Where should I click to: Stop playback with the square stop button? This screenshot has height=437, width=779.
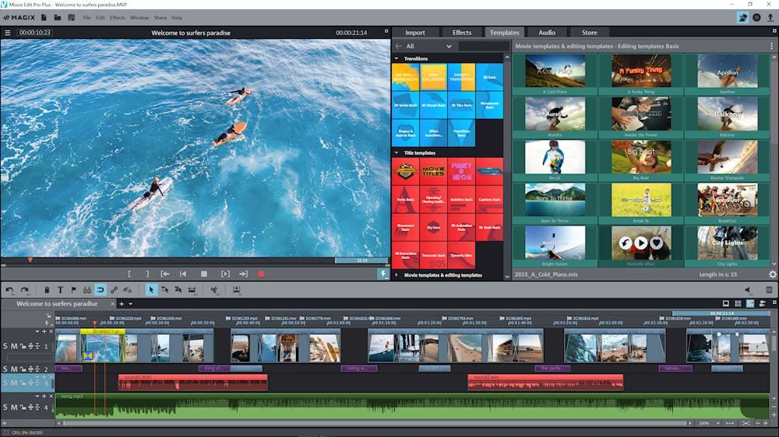click(204, 274)
